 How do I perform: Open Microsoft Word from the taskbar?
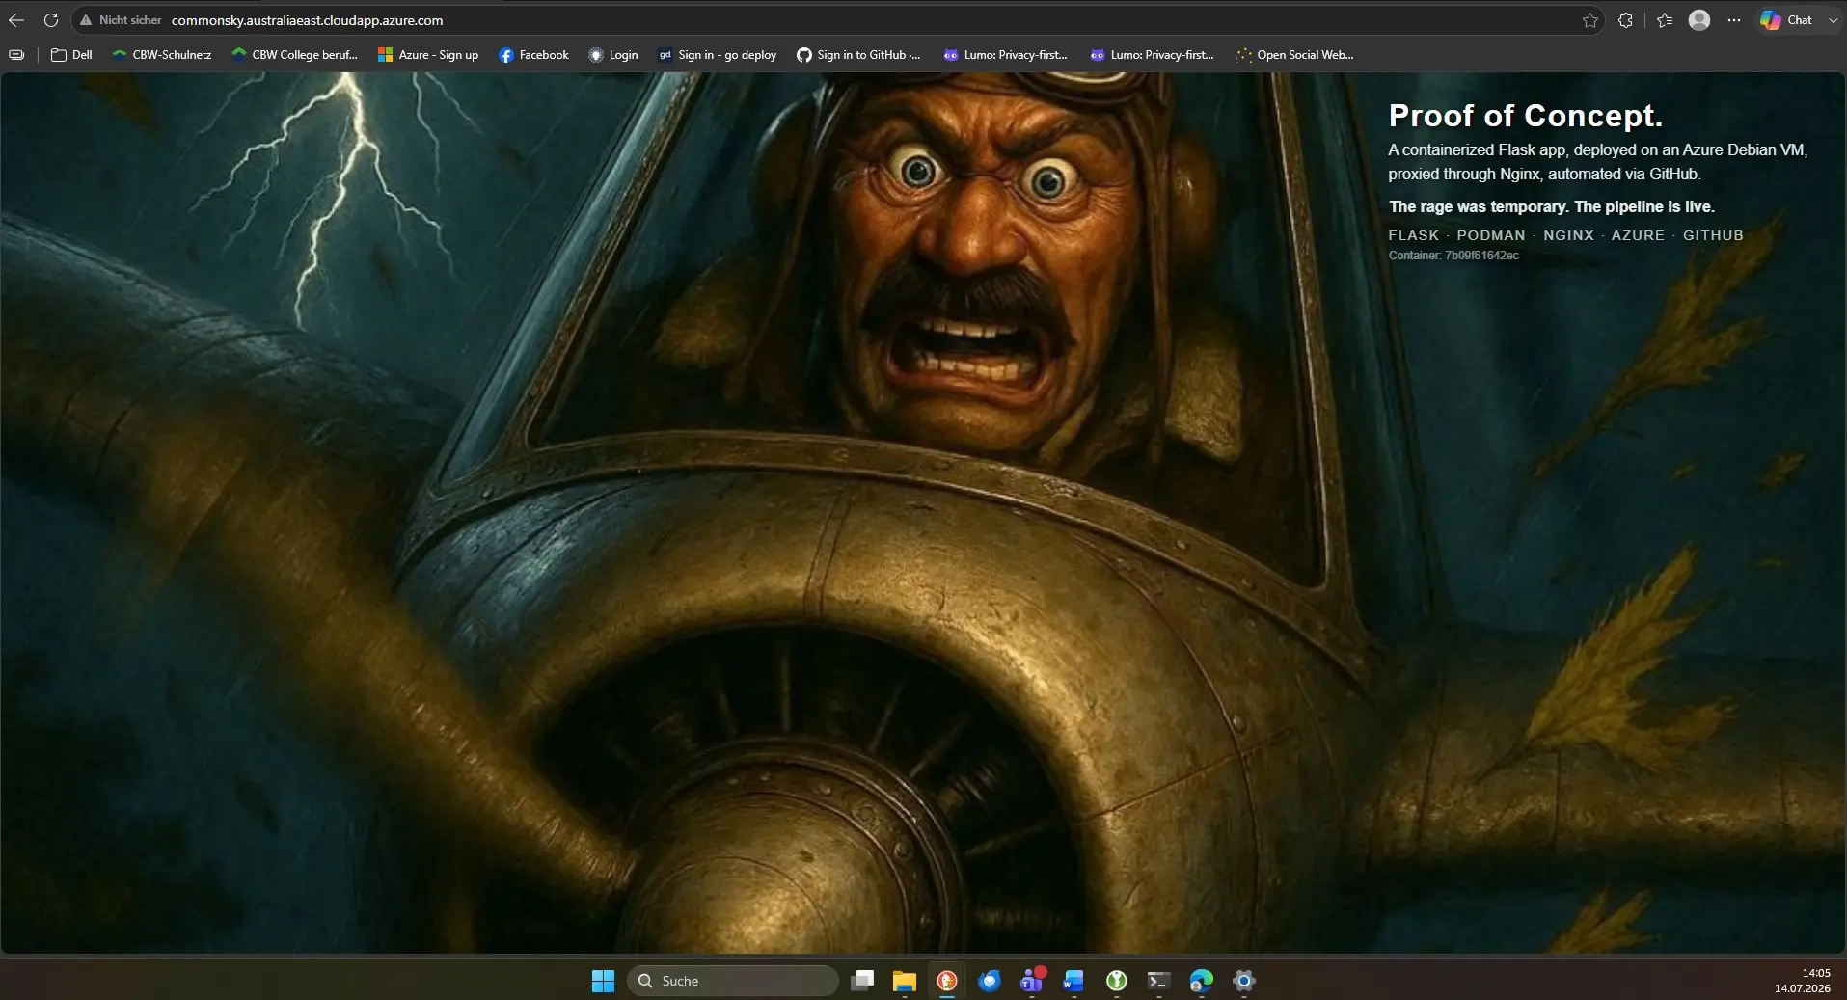pyautogui.click(x=1073, y=981)
